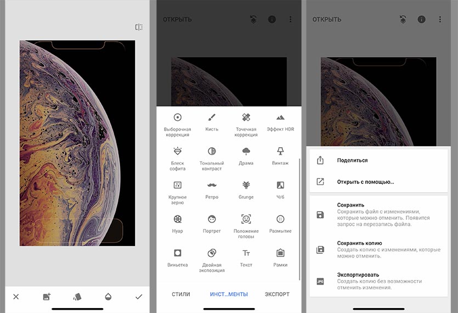Open the Точечная коррекция healing tool
This screenshot has height=313, width=458.
coord(246,125)
